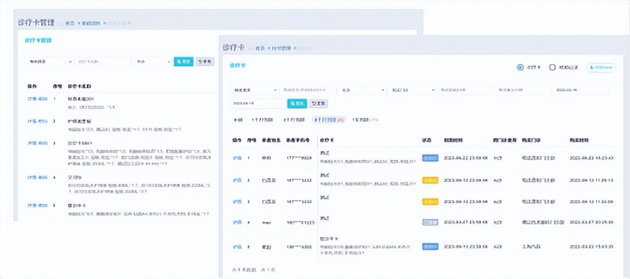This screenshot has width=630, height=279.
Task: Select the last status tab with red count
Action: (365, 119)
